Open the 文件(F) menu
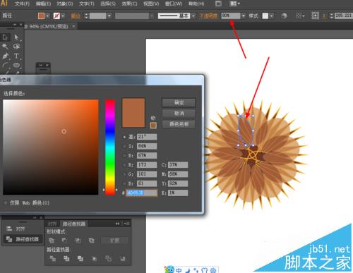 (22, 4)
